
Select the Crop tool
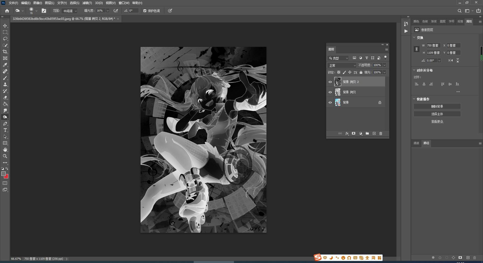coord(5,52)
